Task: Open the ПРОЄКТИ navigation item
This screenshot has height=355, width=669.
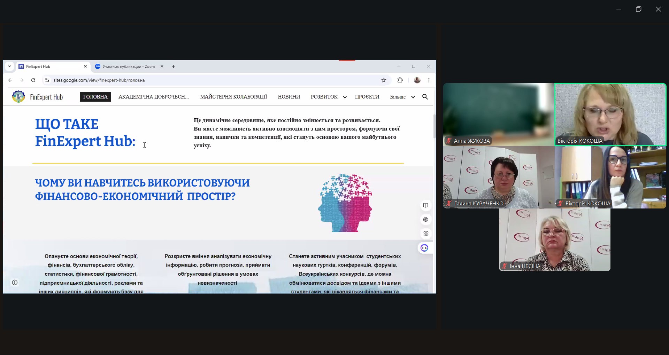Action: 367,97
